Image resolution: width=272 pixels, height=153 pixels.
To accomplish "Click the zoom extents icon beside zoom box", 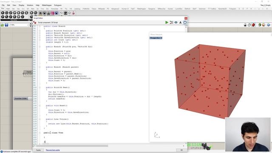I will pyautogui.click(x=31, y=25).
